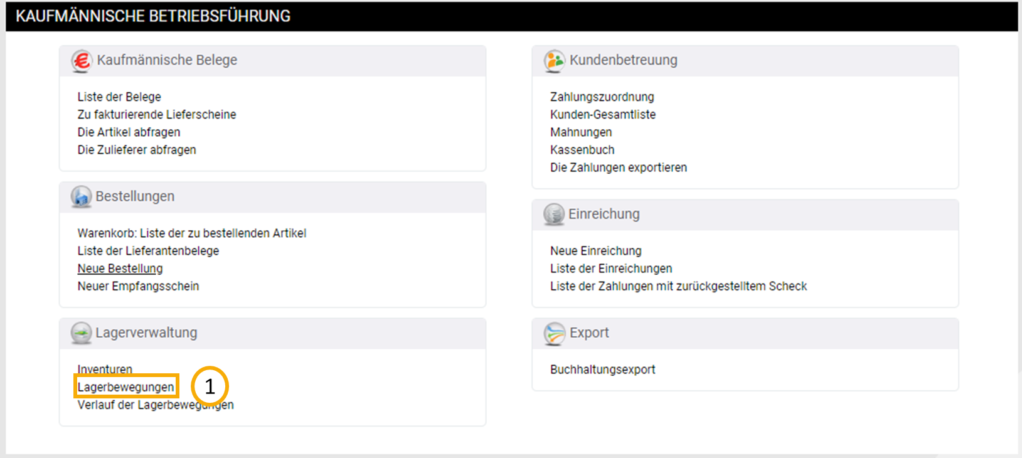Open Buchhaltungsexport

coord(602,369)
